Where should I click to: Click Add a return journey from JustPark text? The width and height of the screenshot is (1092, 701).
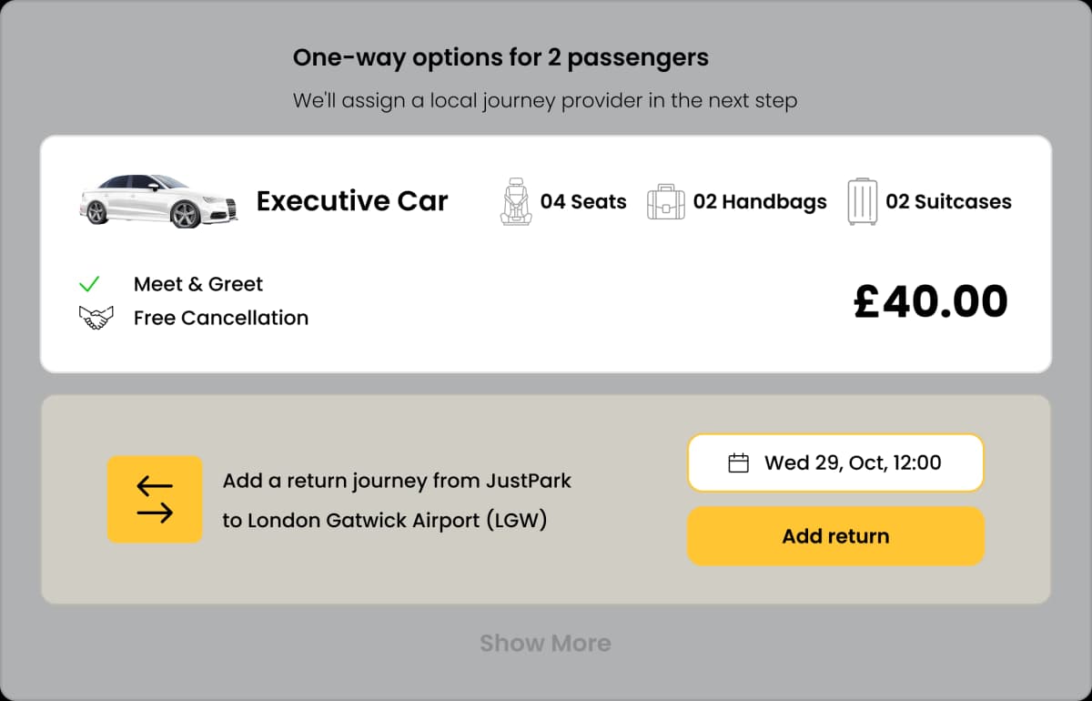coord(397,481)
